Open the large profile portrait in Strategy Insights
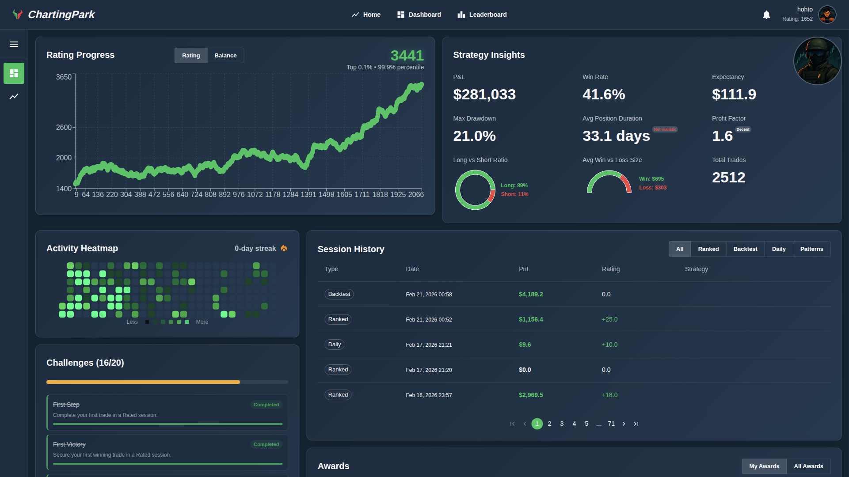The width and height of the screenshot is (849, 477). pyautogui.click(x=817, y=61)
